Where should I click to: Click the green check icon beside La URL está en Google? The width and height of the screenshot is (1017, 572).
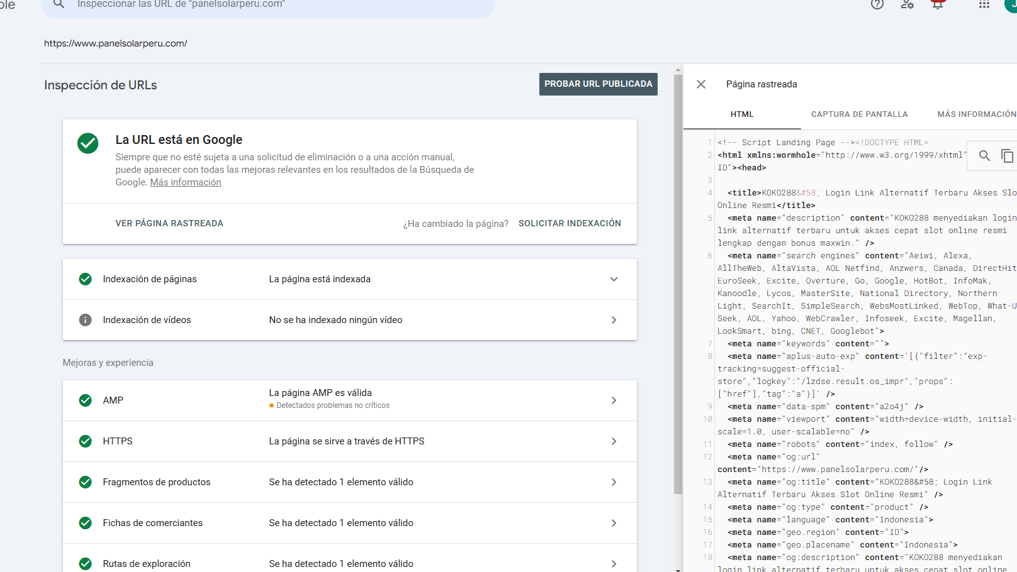(88, 143)
